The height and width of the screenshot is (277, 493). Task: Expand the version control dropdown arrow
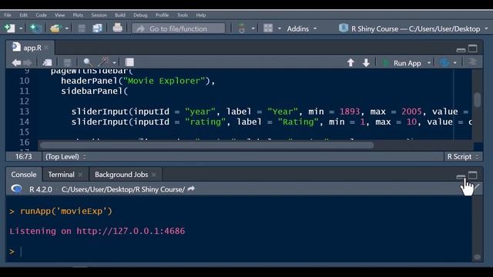pos(253,28)
